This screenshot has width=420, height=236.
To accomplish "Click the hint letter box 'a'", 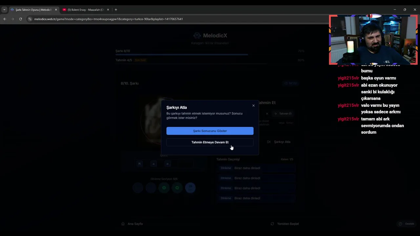I will tap(154, 164).
